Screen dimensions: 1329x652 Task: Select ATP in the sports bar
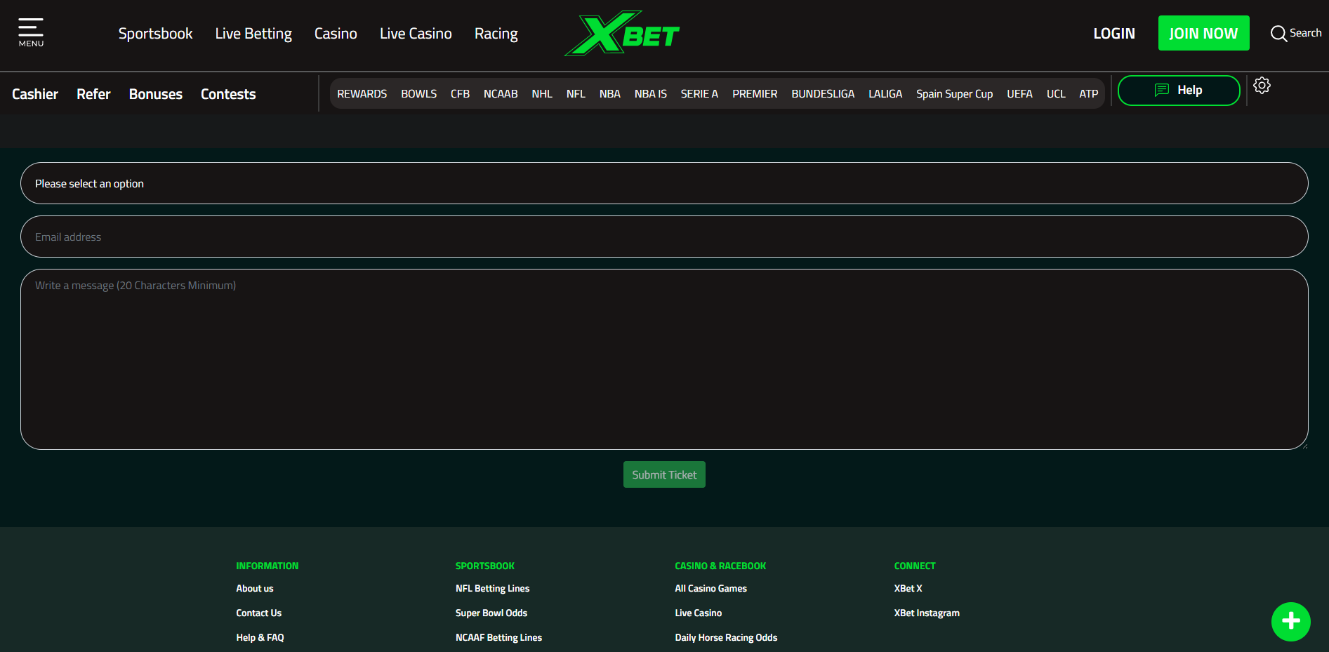pos(1088,93)
